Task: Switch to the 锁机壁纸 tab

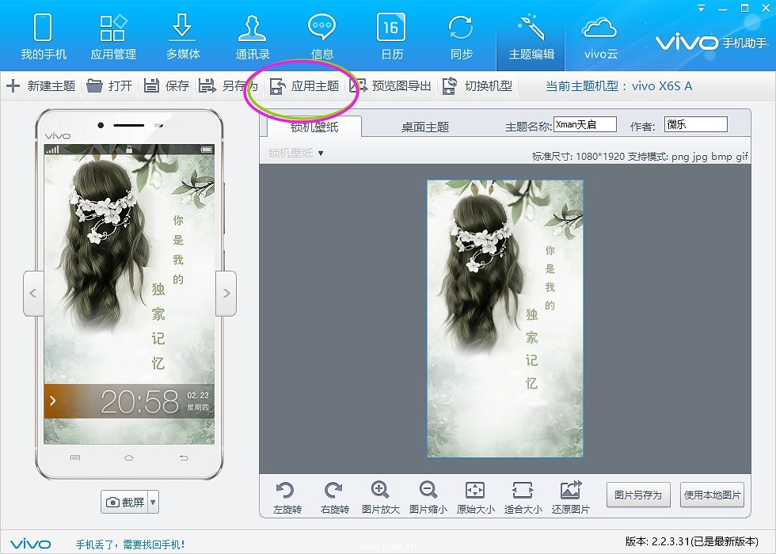Action: pos(314,127)
